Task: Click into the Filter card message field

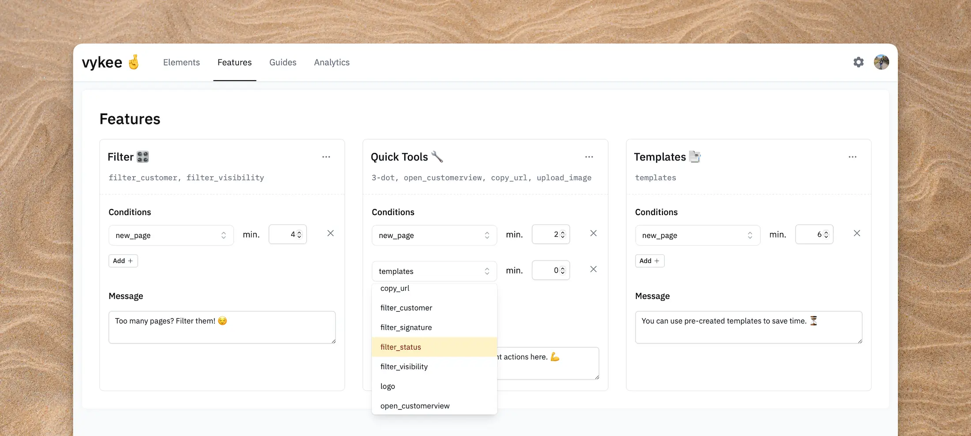Action: tap(222, 327)
